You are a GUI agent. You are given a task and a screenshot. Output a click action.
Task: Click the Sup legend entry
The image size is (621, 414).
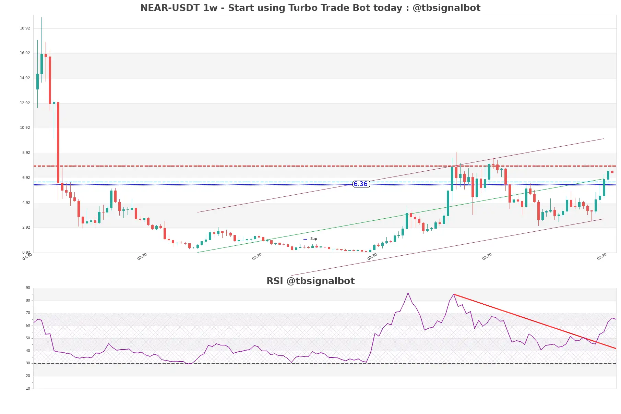click(310, 239)
